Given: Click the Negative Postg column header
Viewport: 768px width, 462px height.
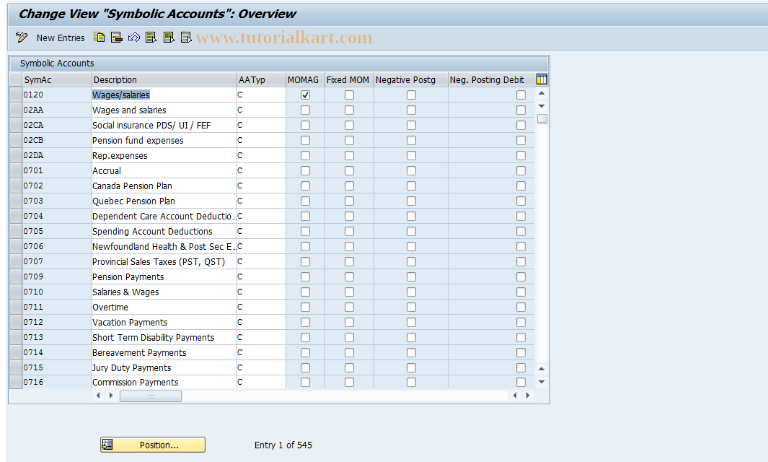Looking at the screenshot, I should 411,80.
